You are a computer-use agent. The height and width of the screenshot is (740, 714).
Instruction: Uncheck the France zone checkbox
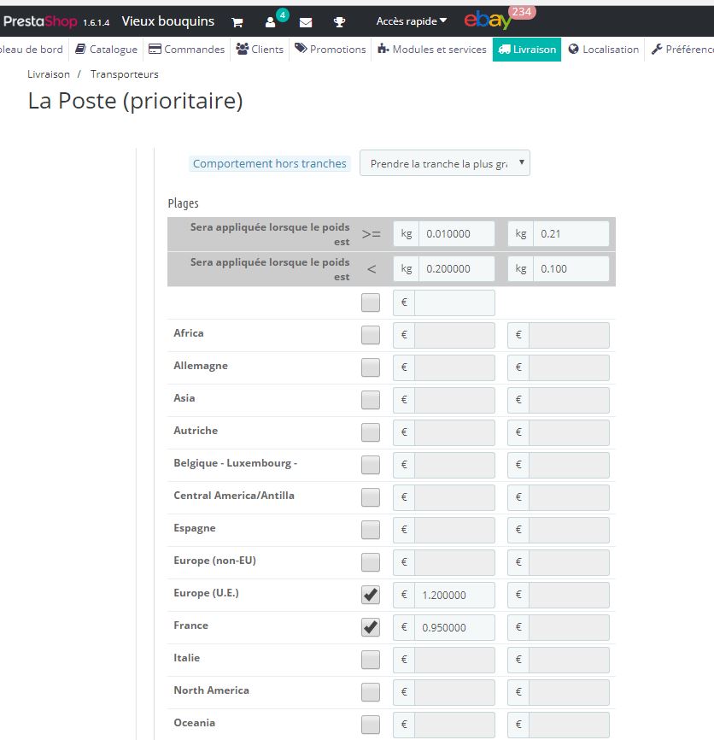(371, 627)
